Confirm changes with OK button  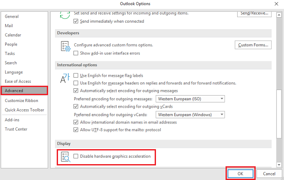240,174
